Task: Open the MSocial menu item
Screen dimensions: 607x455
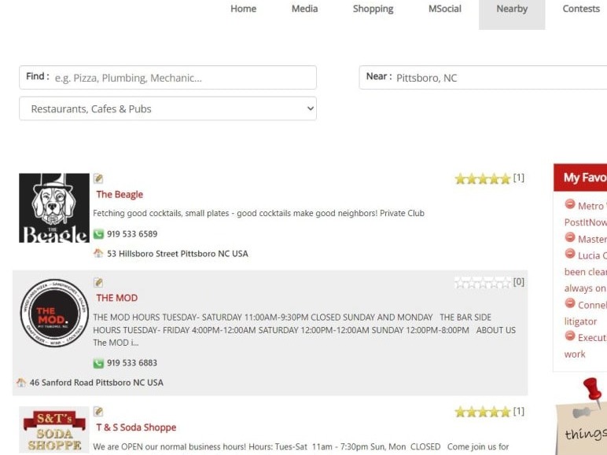Action: pos(445,9)
